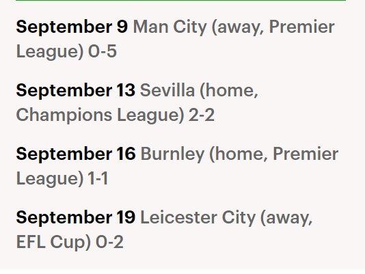365x274 pixels.
Task: Click the 0-5 score result
Action: click(x=103, y=51)
